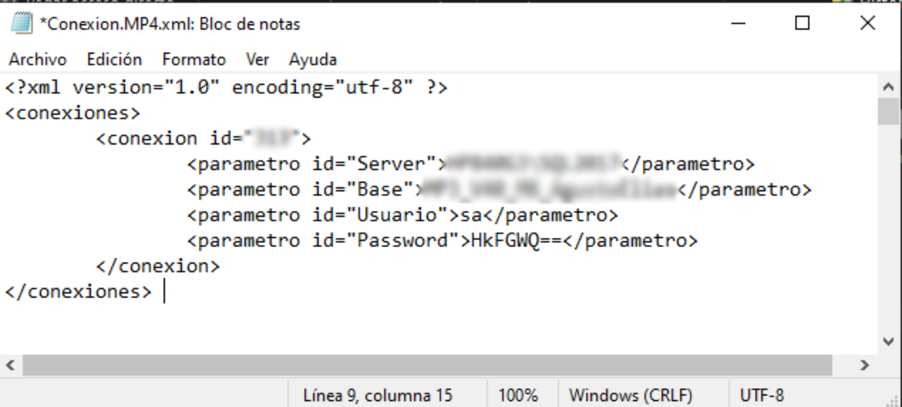Screen dimensions: 902x407
Task: Click the vertical scrollbar down arrow
Action: click(x=889, y=342)
